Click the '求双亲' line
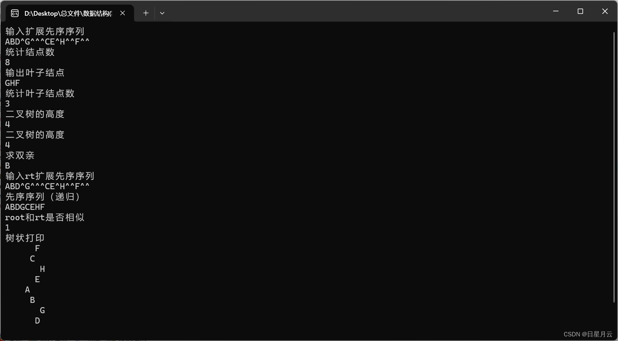This screenshot has width=618, height=341. [x=20, y=155]
